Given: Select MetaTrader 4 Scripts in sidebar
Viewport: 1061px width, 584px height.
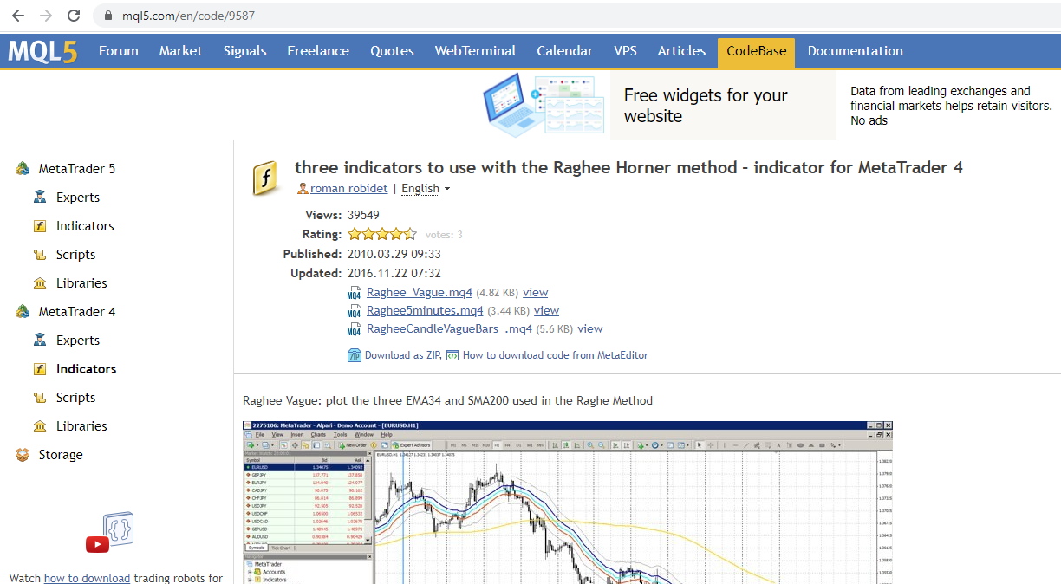Looking at the screenshot, I should tap(76, 397).
